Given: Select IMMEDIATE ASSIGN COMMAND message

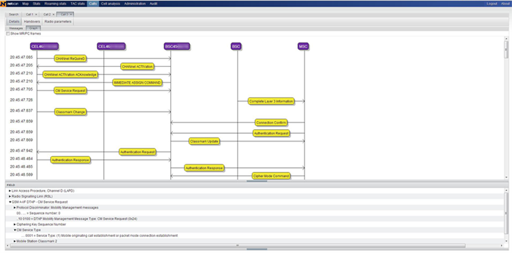Looking at the screenshot, I should (x=137, y=83).
